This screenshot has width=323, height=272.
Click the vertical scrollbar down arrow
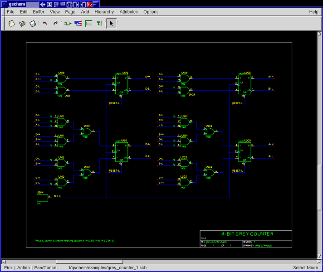(319, 256)
